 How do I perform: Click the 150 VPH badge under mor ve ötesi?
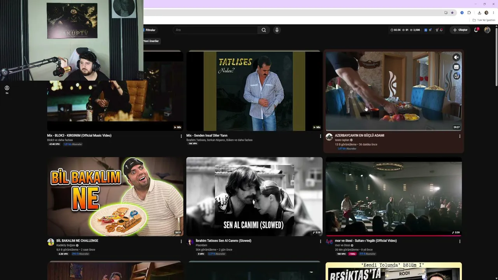coord(341,254)
